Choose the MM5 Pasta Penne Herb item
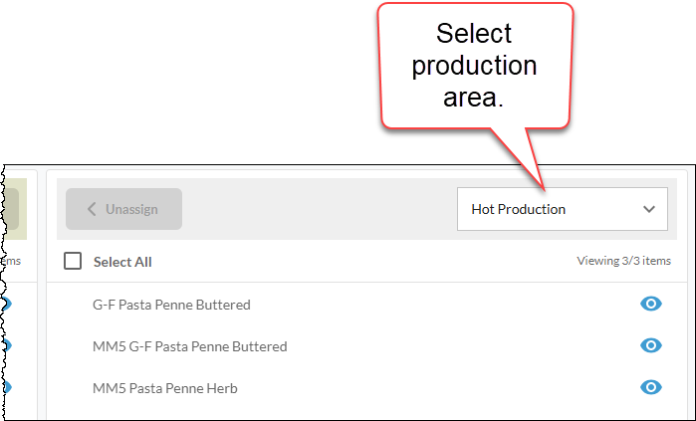This screenshot has width=696, height=421. [366, 388]
